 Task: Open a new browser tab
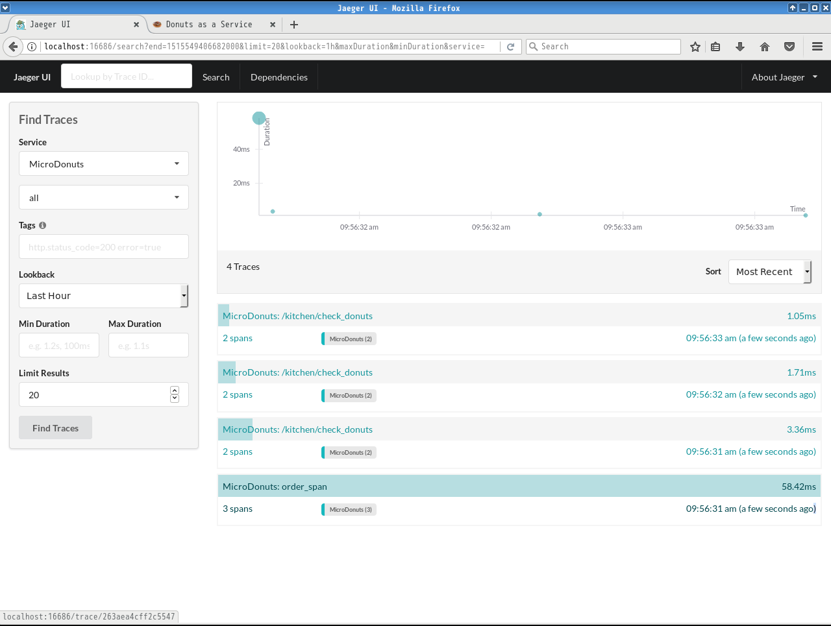pyautogui.click(x=294, y=25)
